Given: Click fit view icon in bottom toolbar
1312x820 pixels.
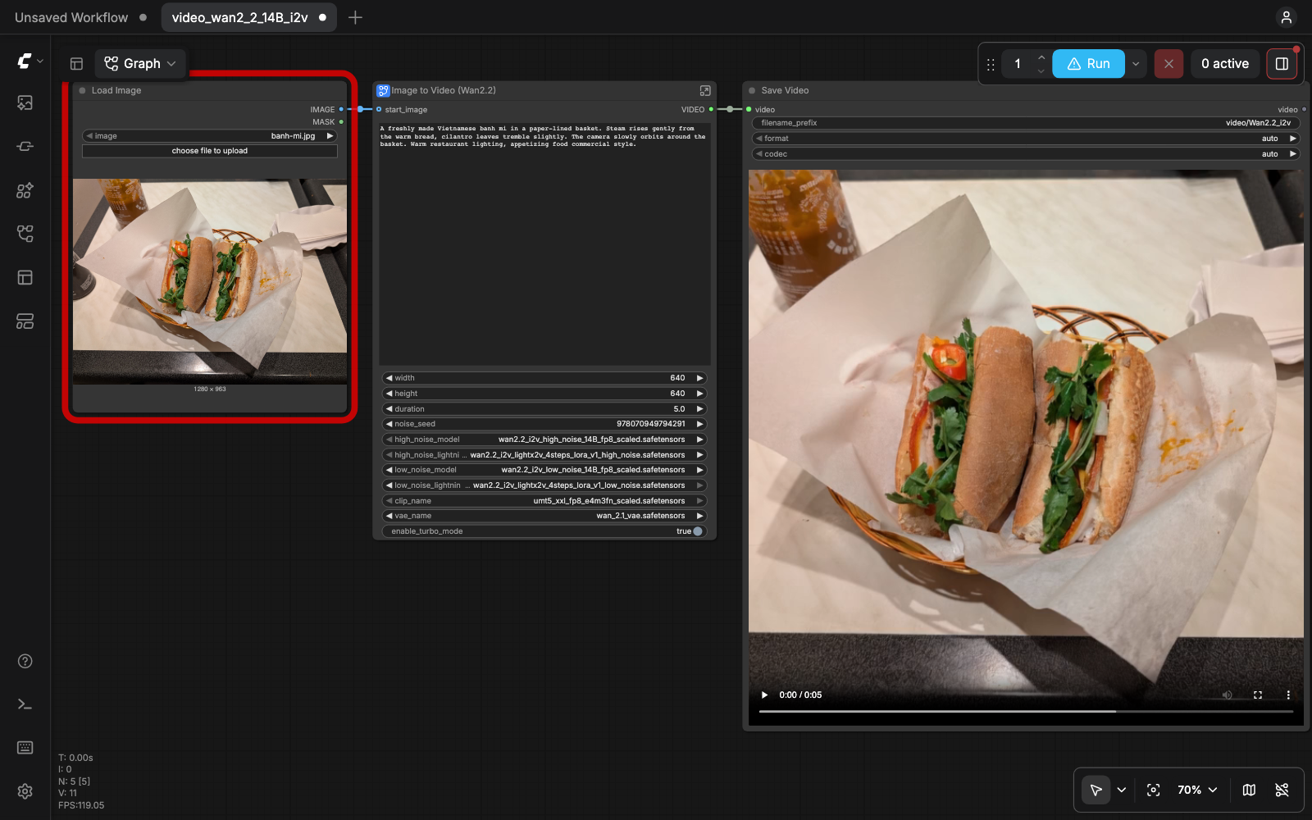Looking at the screenshot, I should pyautogui.click(x=1154, y=790).
